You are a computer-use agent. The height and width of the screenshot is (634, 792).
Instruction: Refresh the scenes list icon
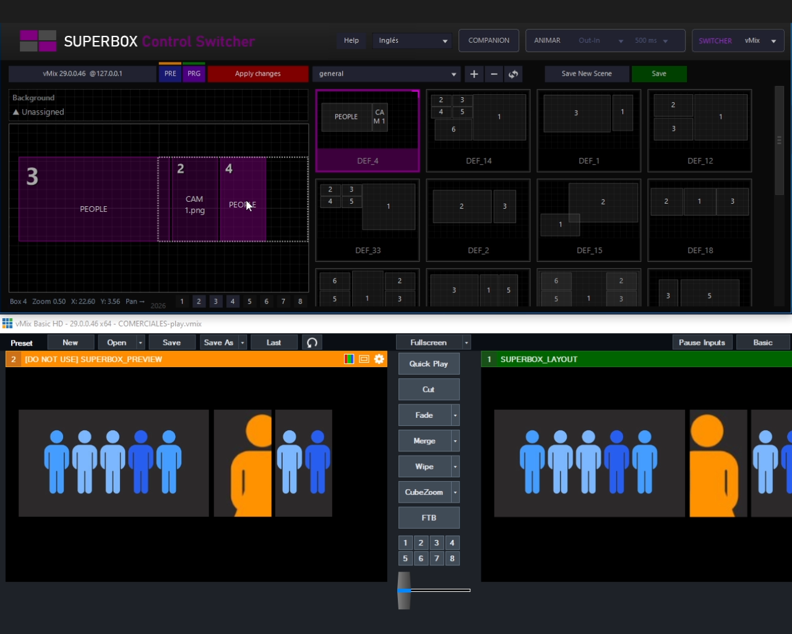point(513,74)
